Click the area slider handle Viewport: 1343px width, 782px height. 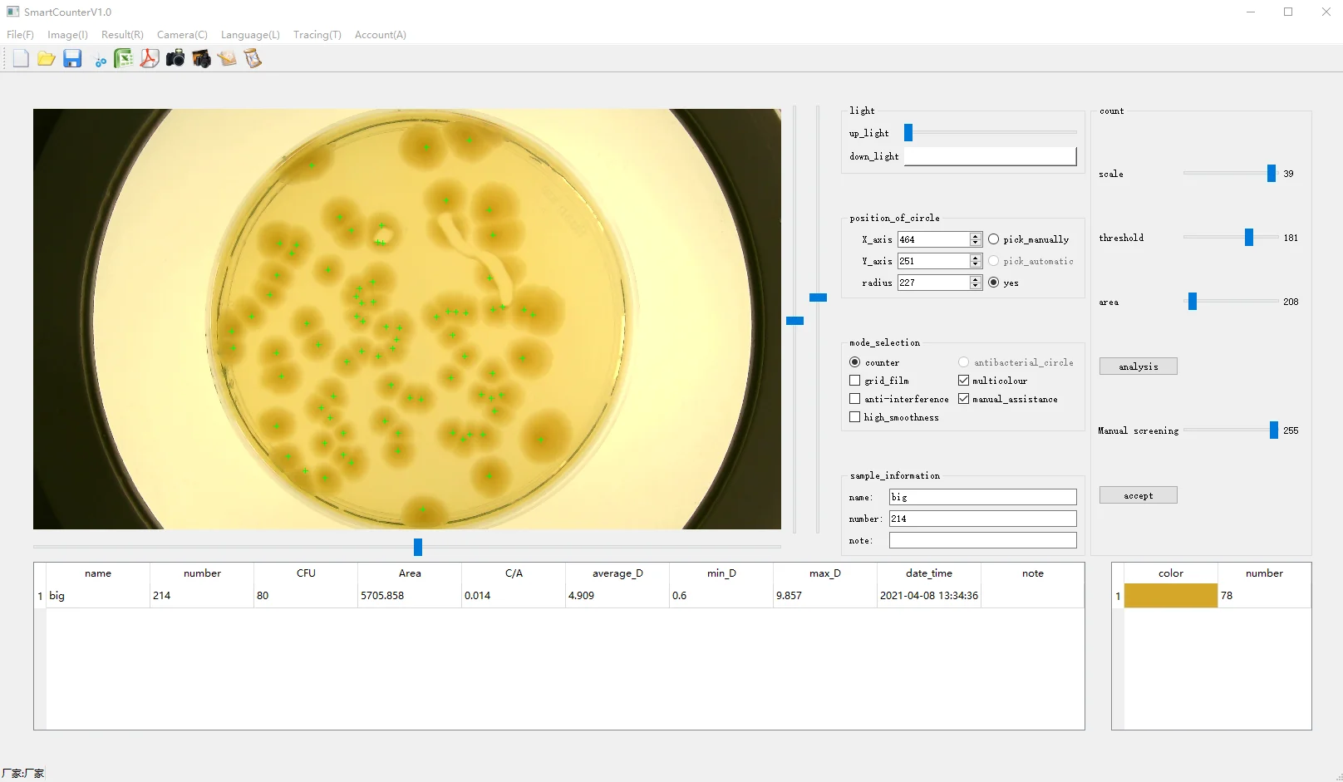click(x=1192, y=302)
